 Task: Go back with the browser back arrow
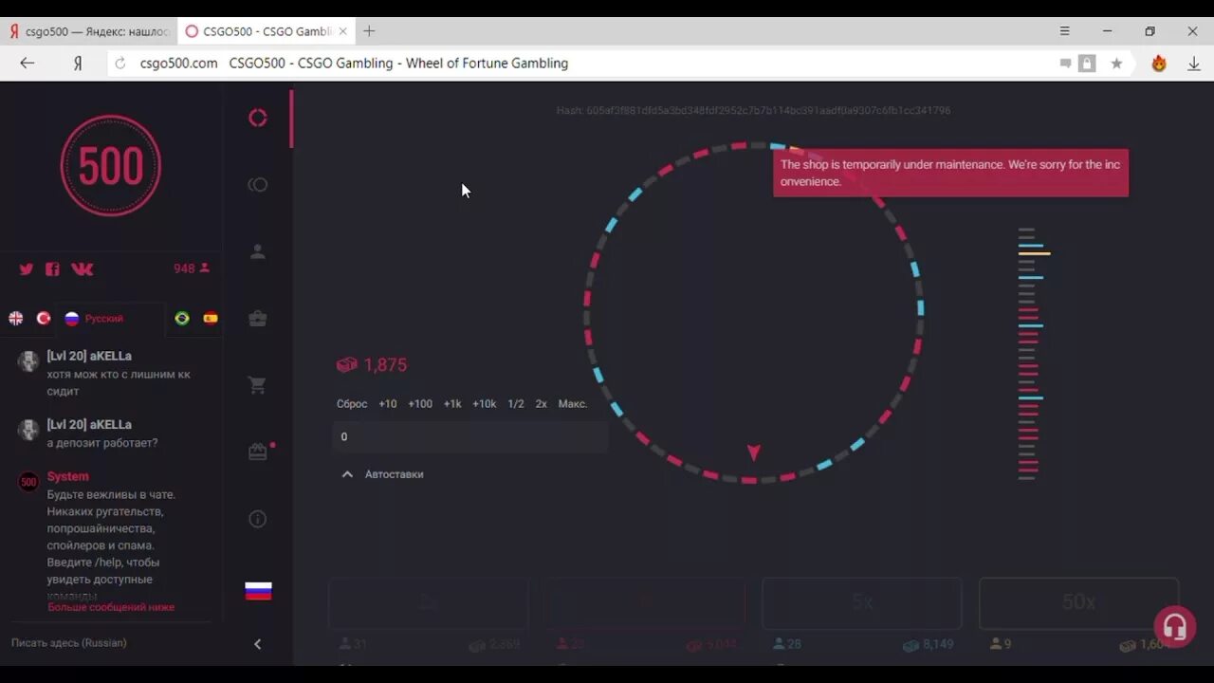(28, 64)
